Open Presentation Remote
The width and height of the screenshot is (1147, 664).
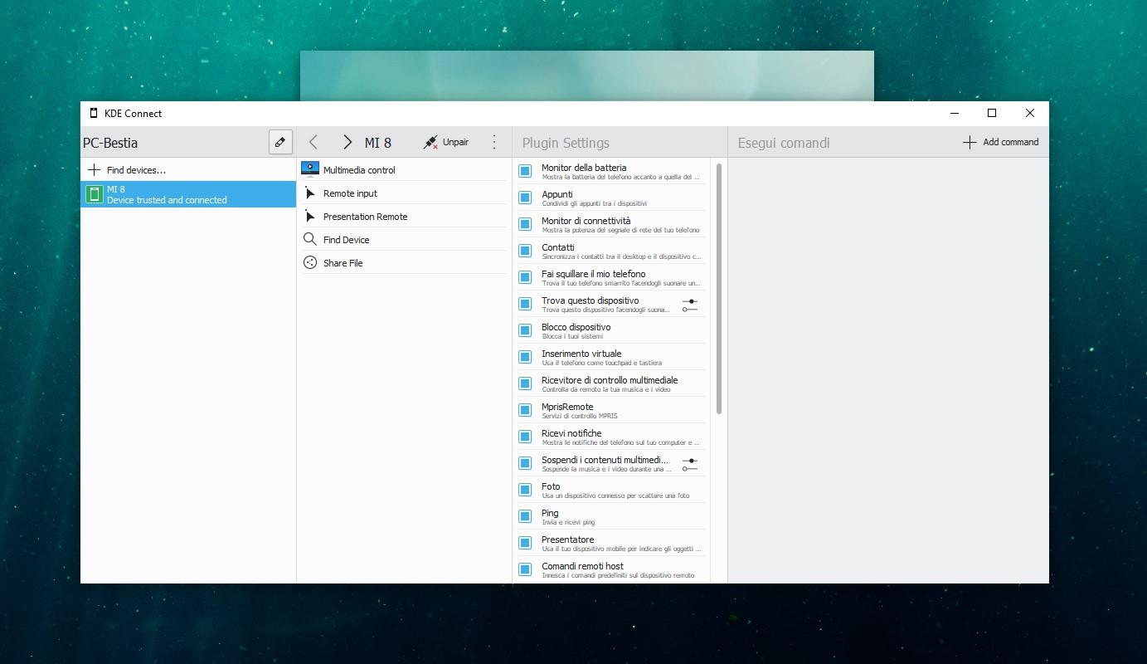pos(403,216)
